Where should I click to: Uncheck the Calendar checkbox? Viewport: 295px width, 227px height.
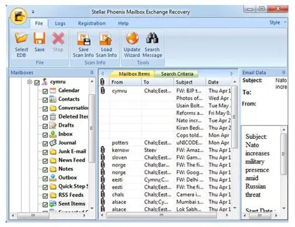click(45, 91)
